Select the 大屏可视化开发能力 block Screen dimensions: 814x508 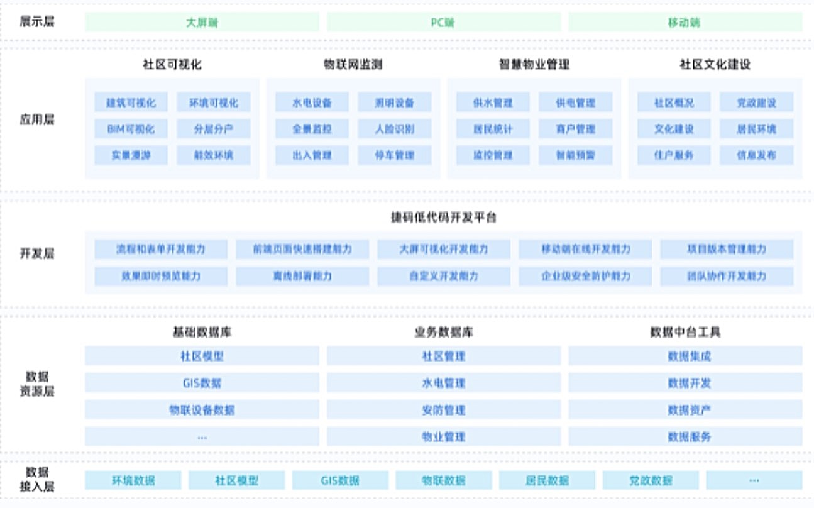[444, 249]
